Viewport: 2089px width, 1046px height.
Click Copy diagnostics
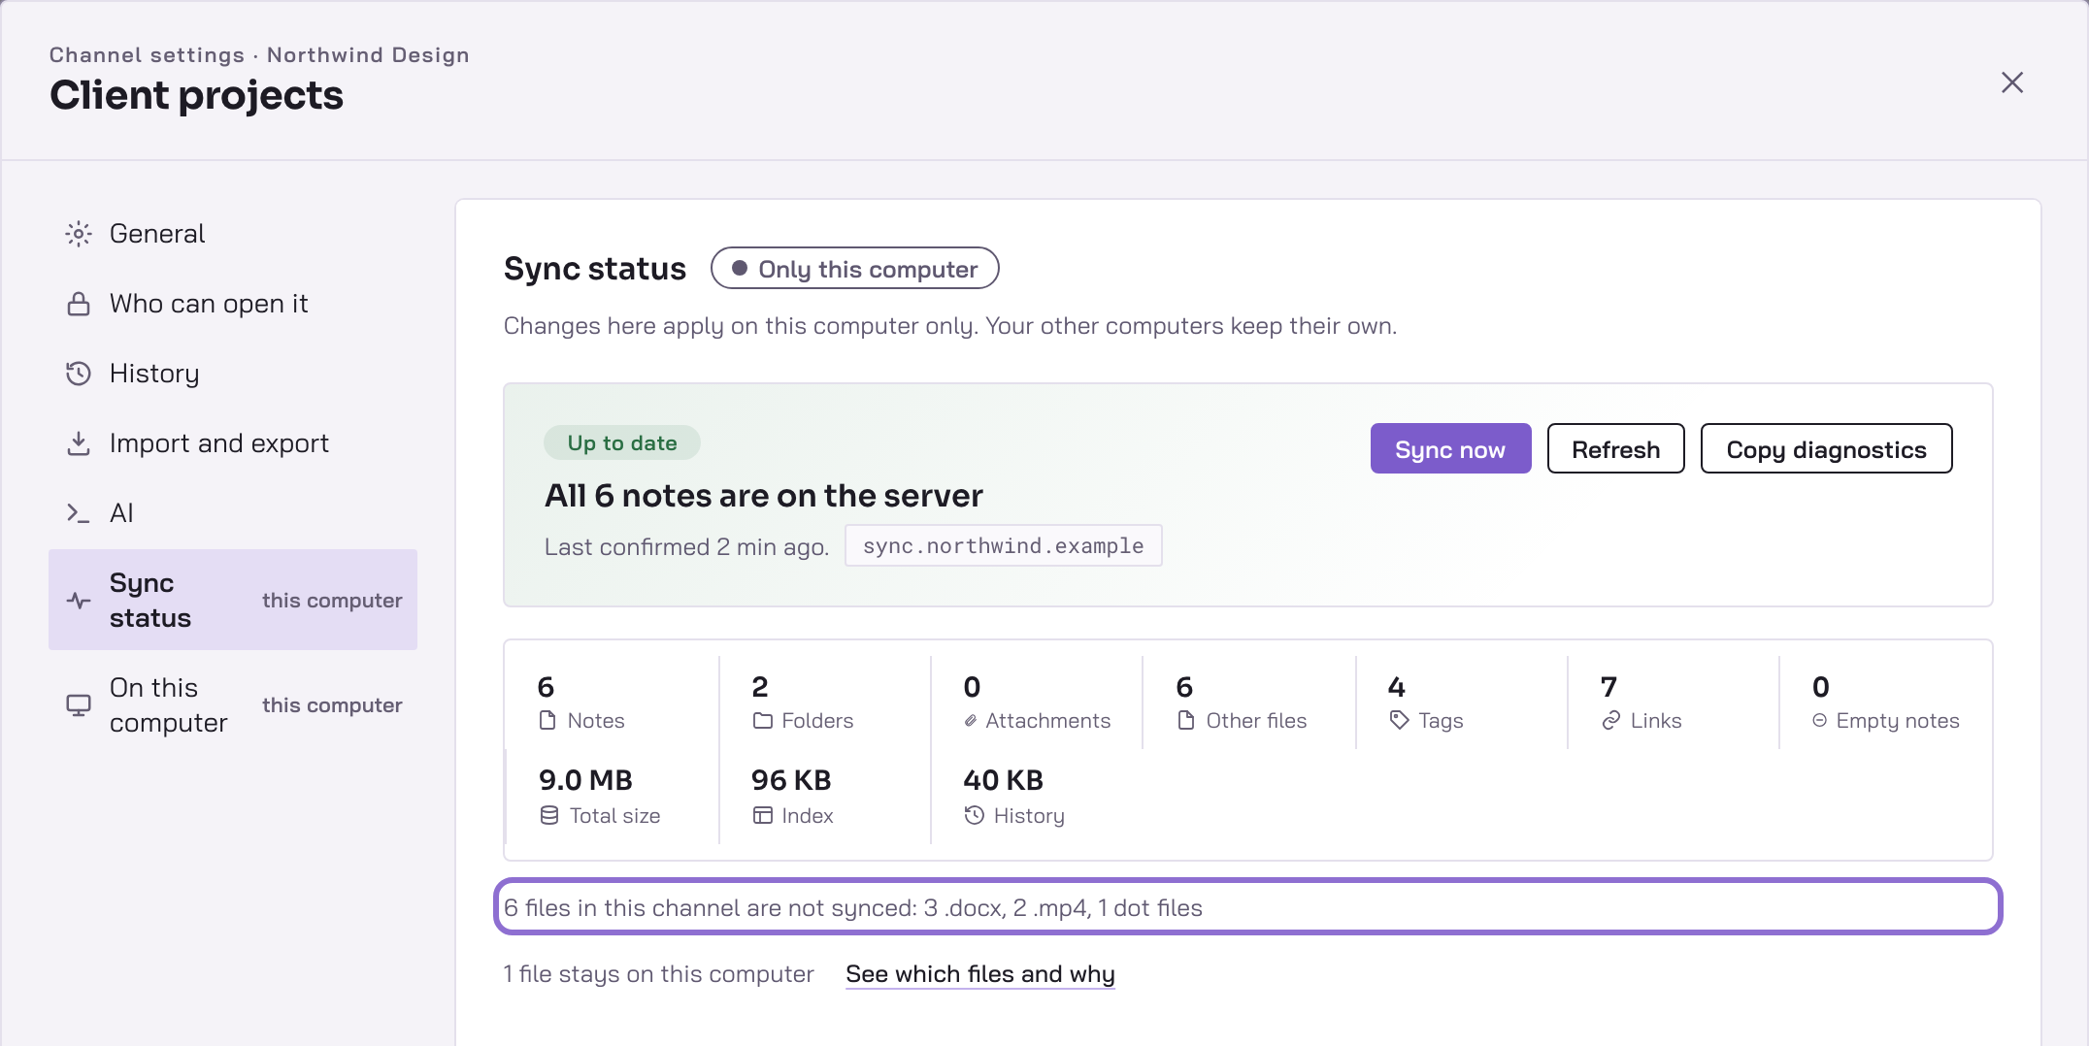click(x=1826, y=449)
